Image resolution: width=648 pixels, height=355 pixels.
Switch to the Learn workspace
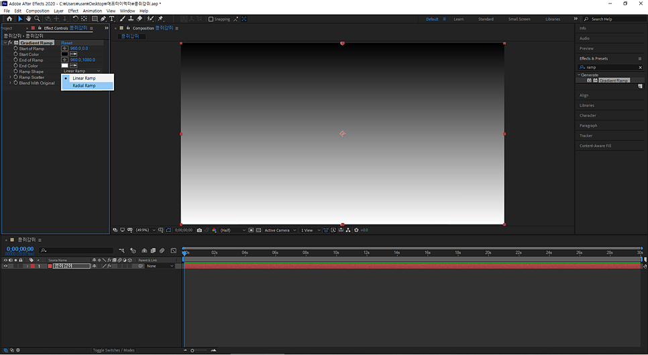pos(458,19)
